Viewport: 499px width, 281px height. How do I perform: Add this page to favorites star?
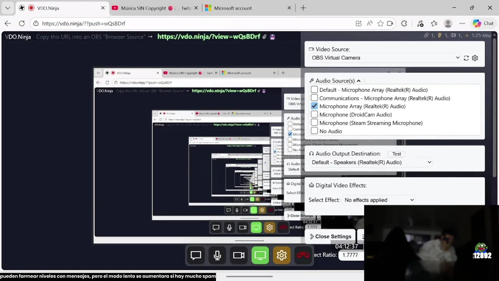click(380, 23)
